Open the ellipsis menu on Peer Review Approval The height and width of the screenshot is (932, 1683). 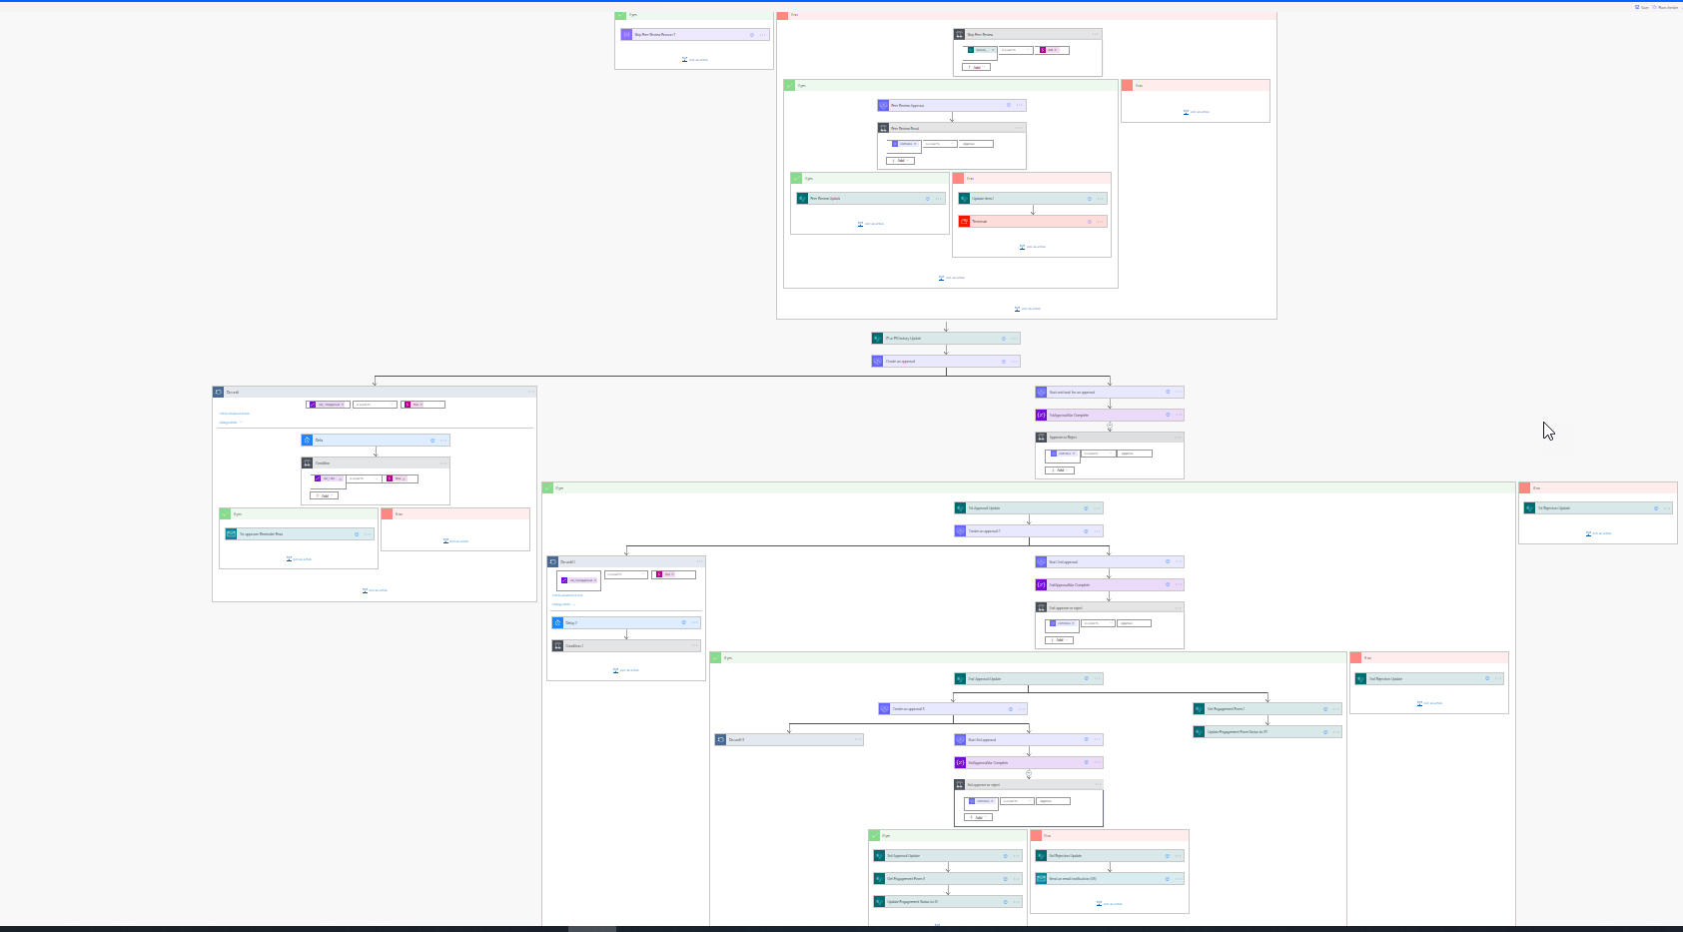[x=1019, y=105]
